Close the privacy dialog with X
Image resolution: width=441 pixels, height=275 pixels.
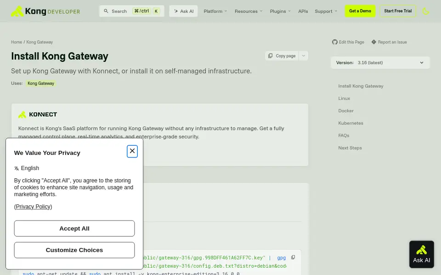132,151
